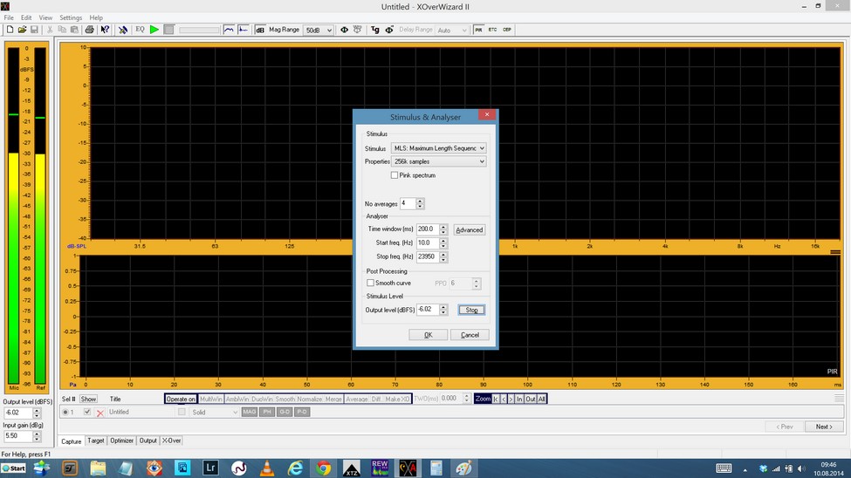The image size is (851, 478).
Task: Open the Properties 256k samples dropdown
Action: [438, 161]
